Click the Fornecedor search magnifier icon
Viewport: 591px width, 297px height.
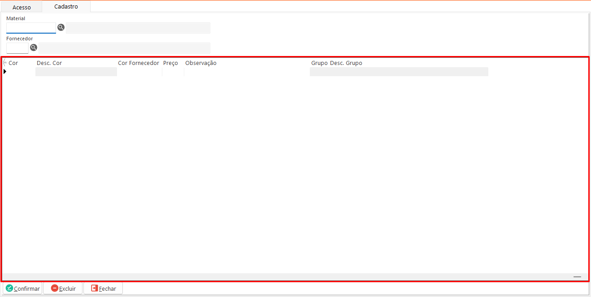point(34,47)
